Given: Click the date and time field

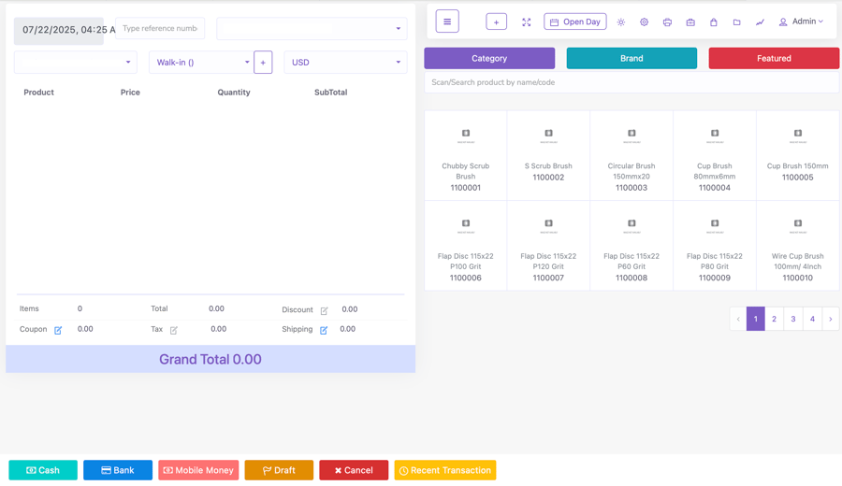Looking at the screenshot, I should 59,30.
